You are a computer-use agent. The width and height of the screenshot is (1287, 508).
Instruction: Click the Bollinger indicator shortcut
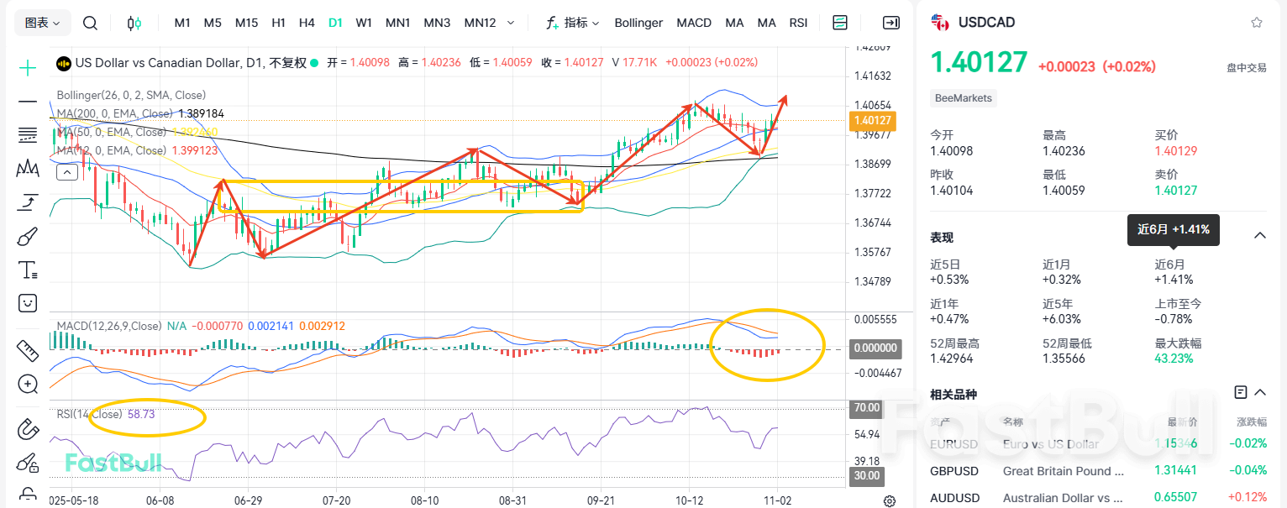[638, 23]
